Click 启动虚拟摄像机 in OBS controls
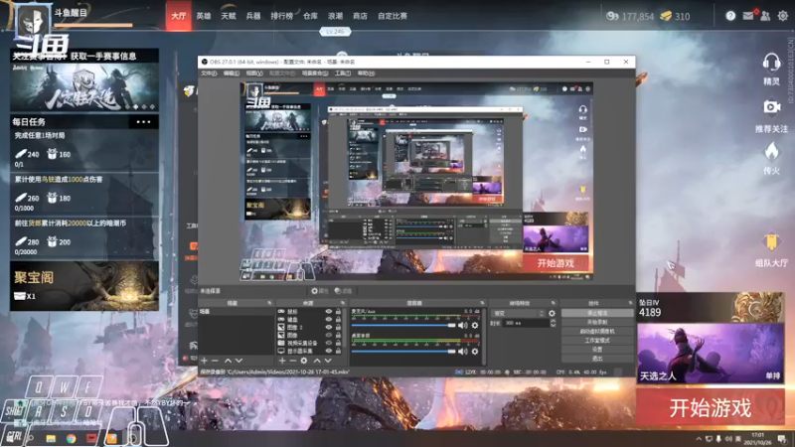 point(597,332)
